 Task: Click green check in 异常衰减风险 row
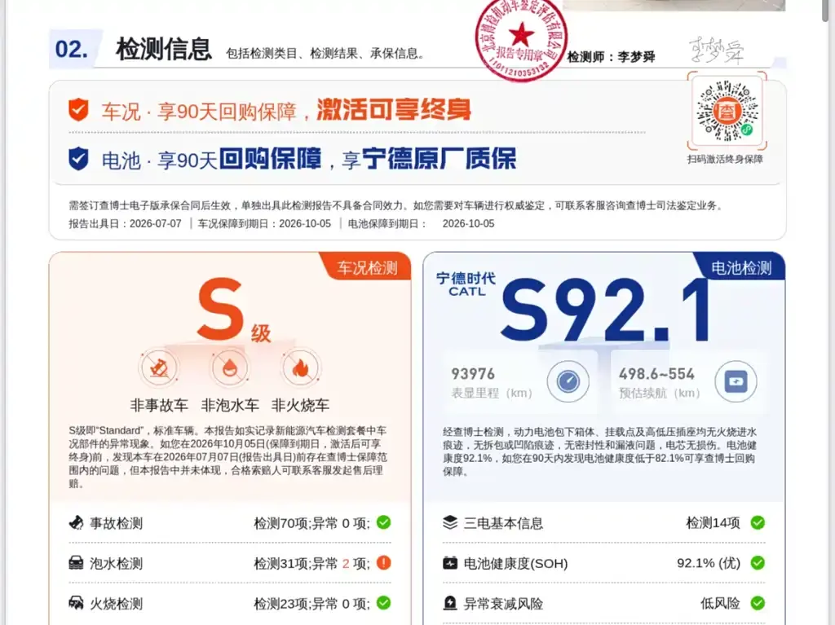758,603
